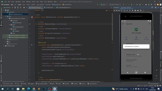
Task: Open Search Everywhere magnifier in main toolbar
Action: click(x=155, y=5)
